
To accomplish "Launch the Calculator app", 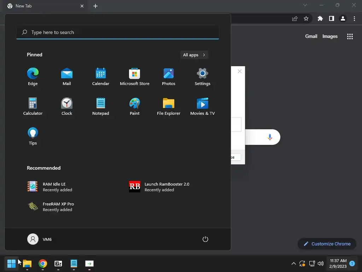I will 33,106.
